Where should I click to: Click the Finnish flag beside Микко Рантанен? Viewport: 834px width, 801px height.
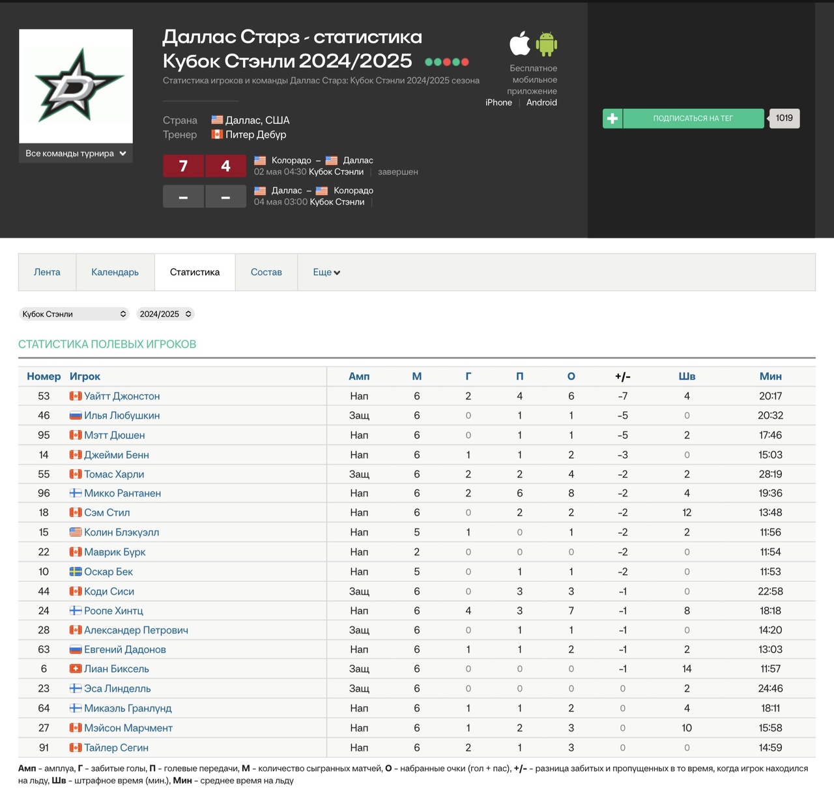point(76,493)
